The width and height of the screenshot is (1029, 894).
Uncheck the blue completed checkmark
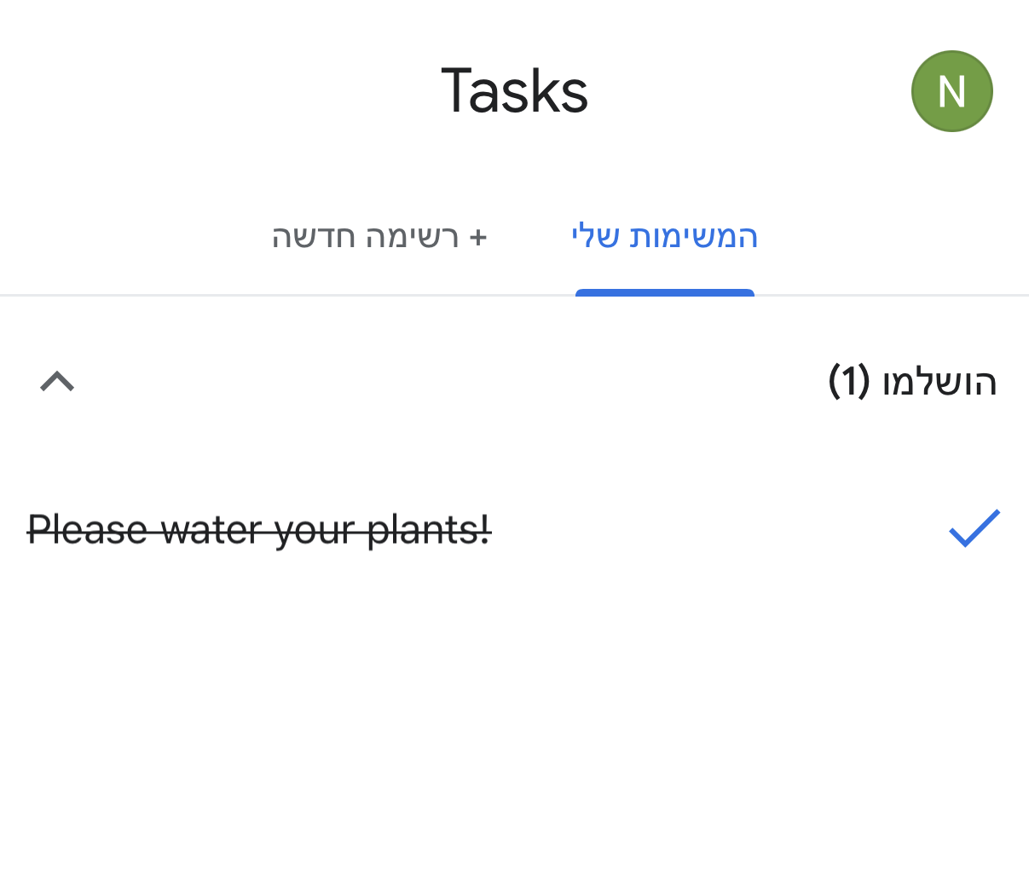pos(974,528)
